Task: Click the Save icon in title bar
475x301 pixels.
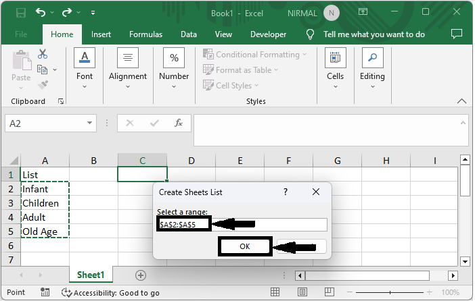Action: point(20,12)
